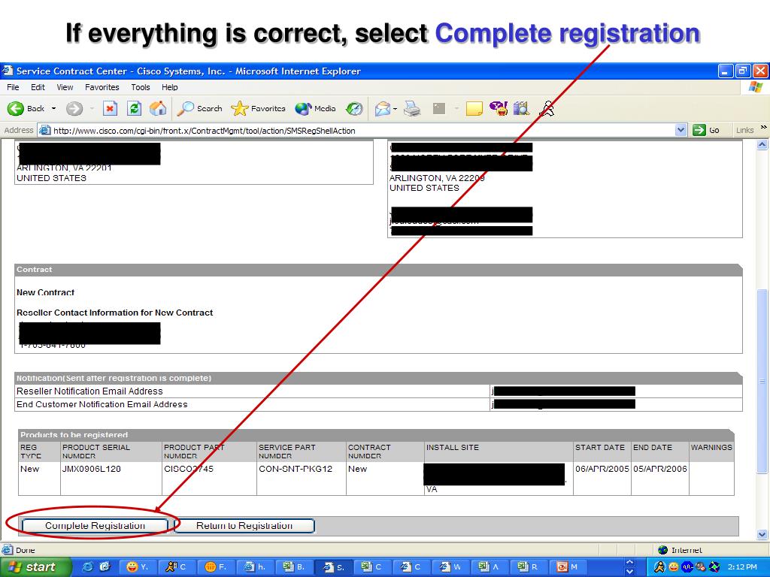
Task: Click the AIM system tray icon
Action: (659, 567)
